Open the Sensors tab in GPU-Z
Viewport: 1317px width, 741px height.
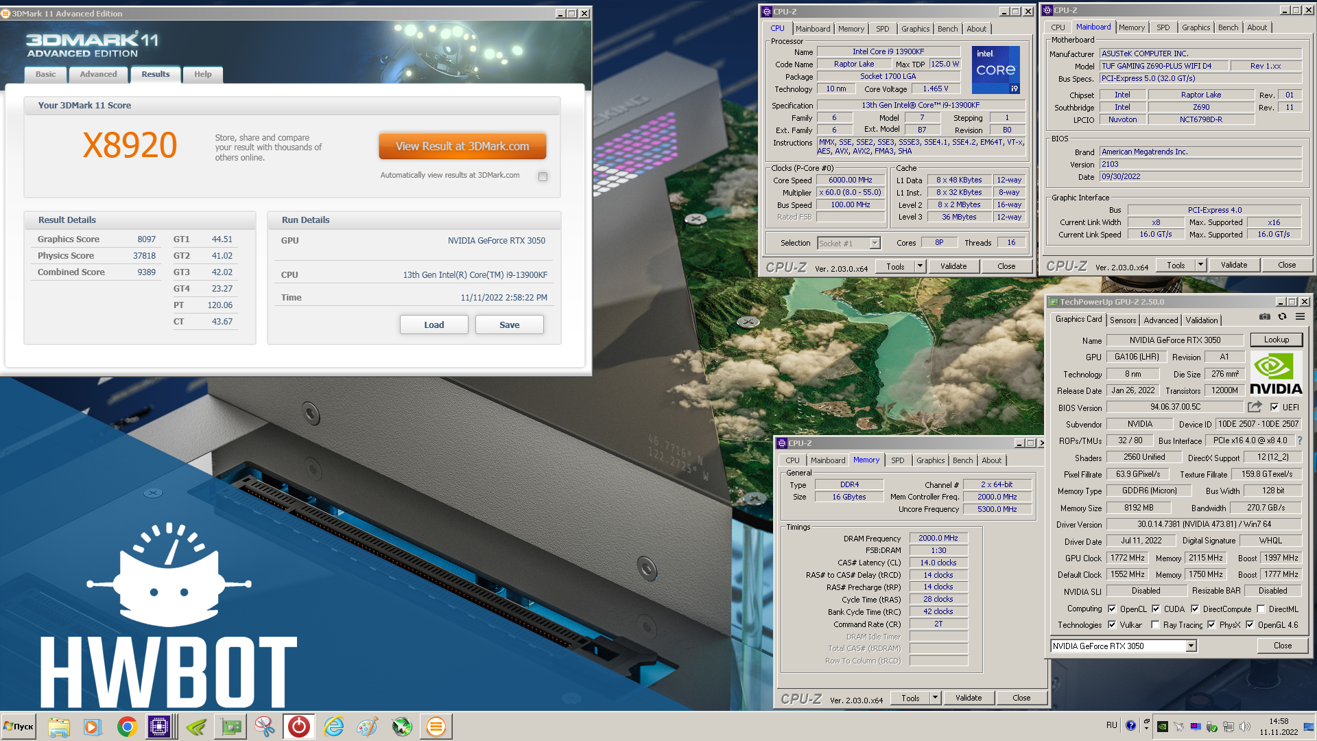(x=1123, y=320)
